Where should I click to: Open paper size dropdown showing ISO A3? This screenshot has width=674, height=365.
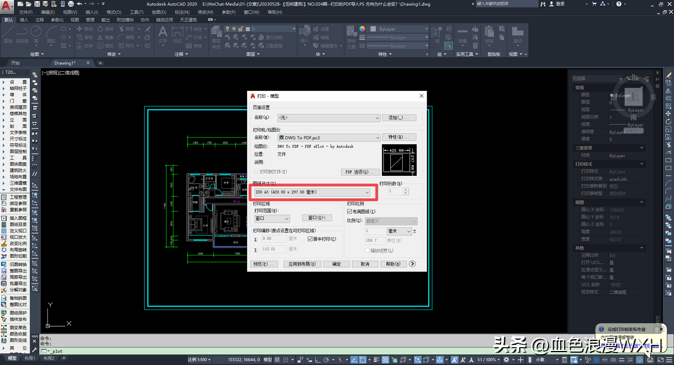[312, 192]
